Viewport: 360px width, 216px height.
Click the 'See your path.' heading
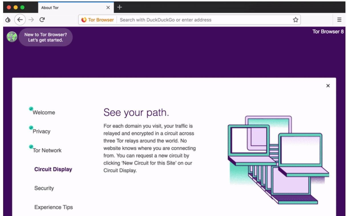click(x=136, y=113)
